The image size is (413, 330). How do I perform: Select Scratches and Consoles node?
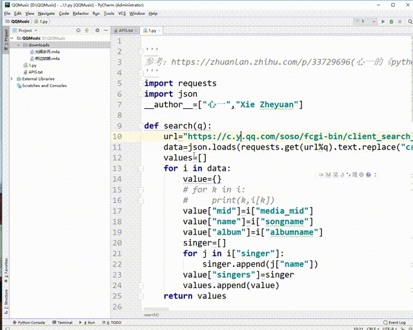42,86
